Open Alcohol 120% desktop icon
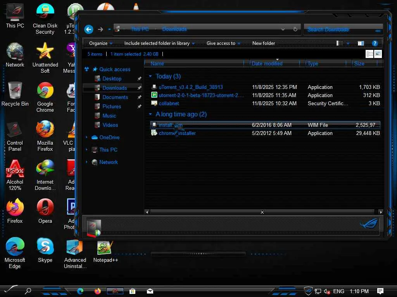 pos(15,175)
